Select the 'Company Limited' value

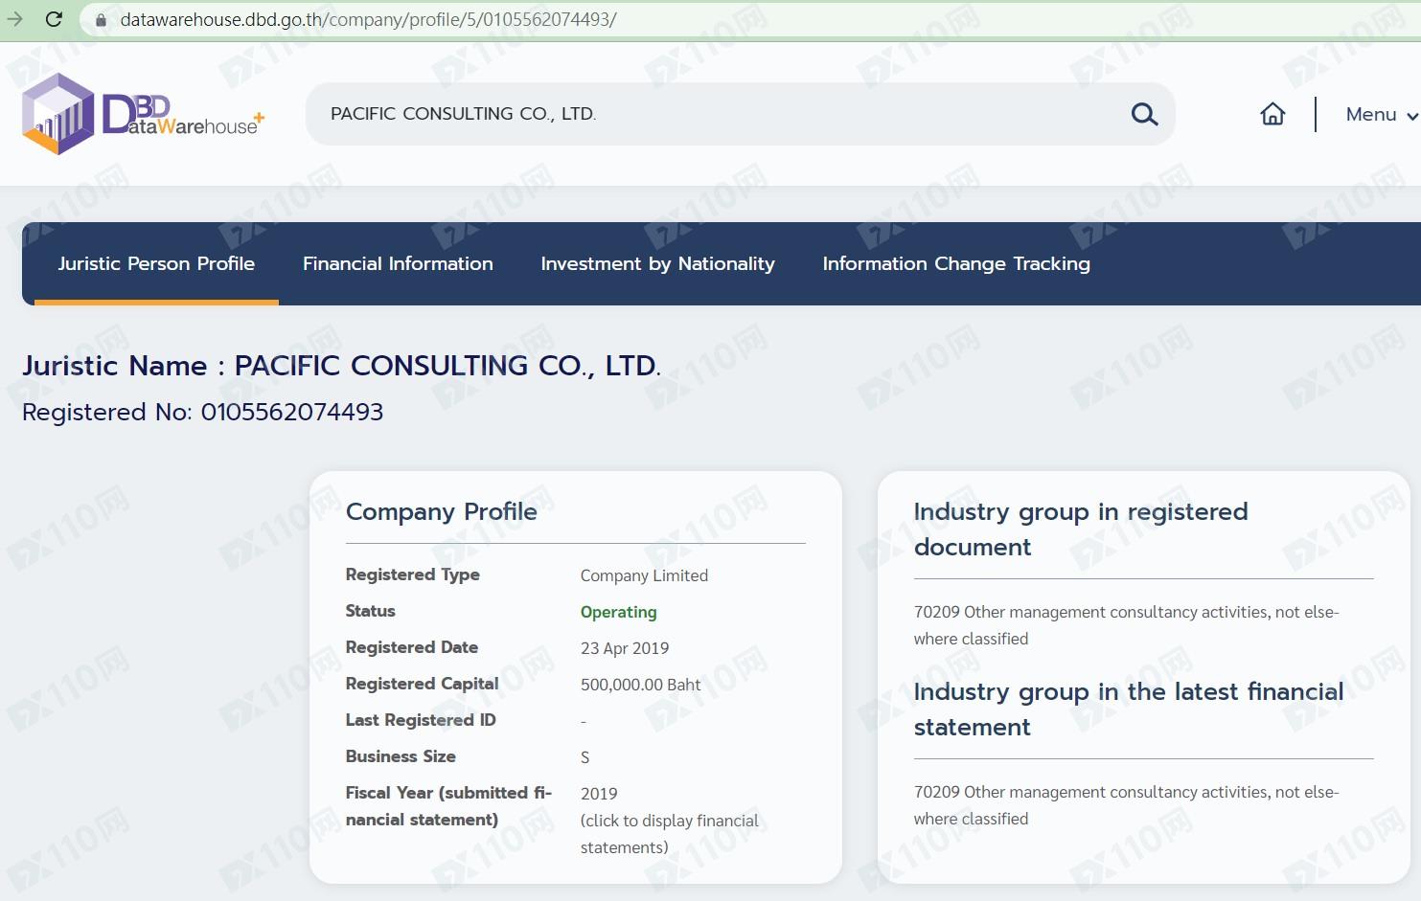coord(644,575)
